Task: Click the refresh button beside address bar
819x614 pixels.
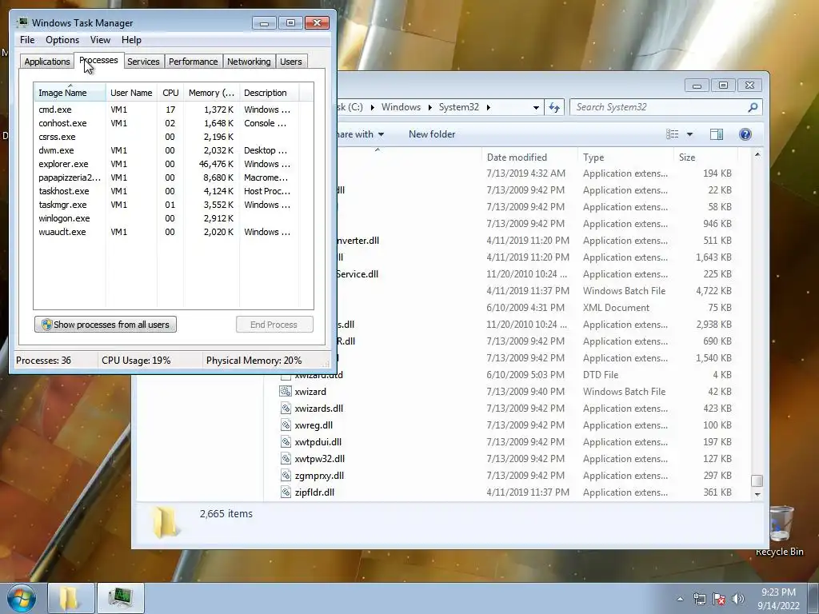Action: click(554, 107)
